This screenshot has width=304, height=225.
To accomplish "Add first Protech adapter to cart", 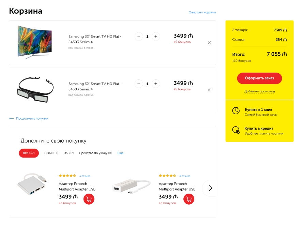I will pos(89,199).
